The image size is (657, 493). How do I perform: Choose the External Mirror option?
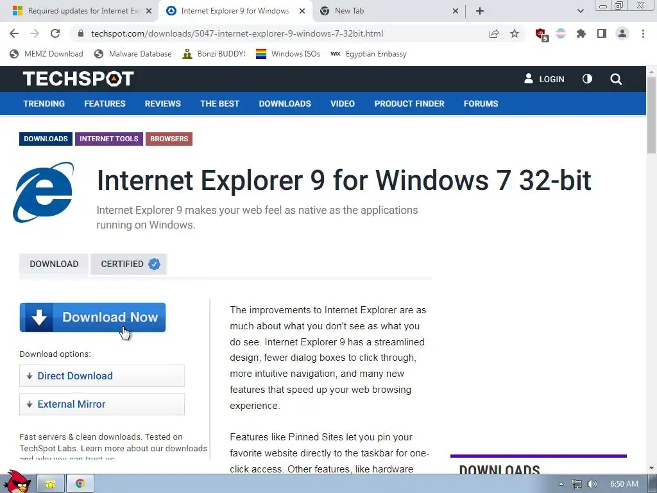[x=102, y=404]
